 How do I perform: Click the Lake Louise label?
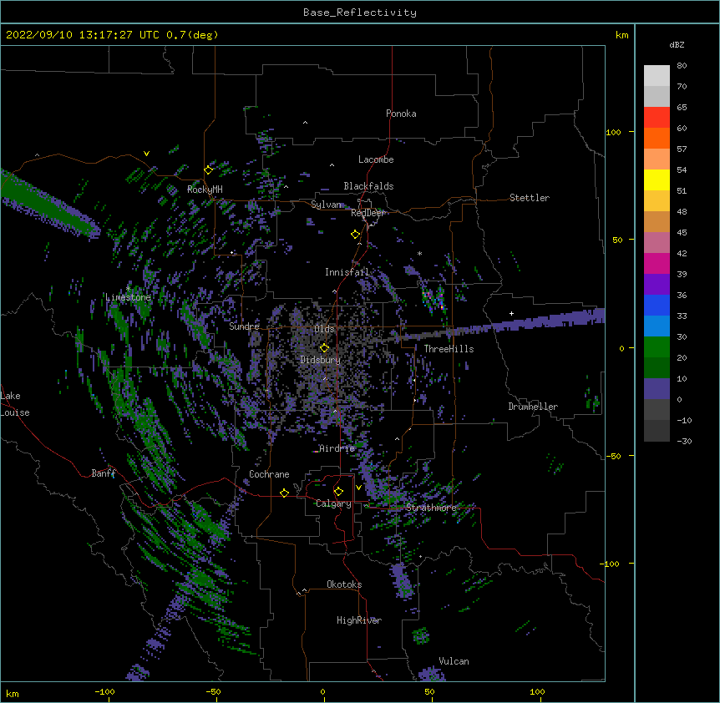coord(15,404)
